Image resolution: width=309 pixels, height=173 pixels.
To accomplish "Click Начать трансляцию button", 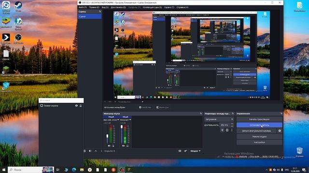I will coord(259,119).
